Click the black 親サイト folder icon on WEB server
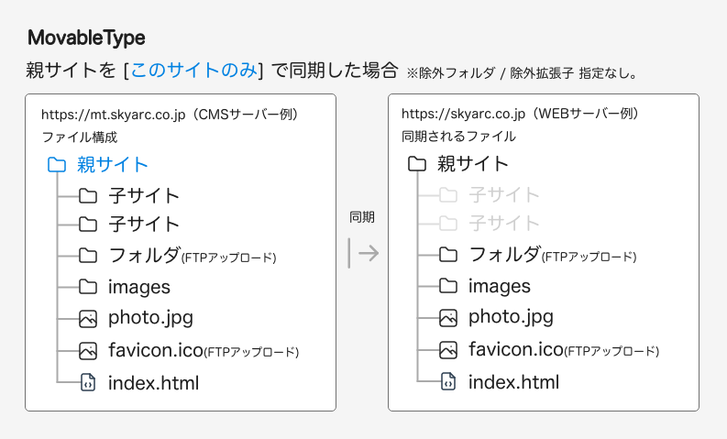The height and width of the screenshot is (439, 727). click(417, 164)
